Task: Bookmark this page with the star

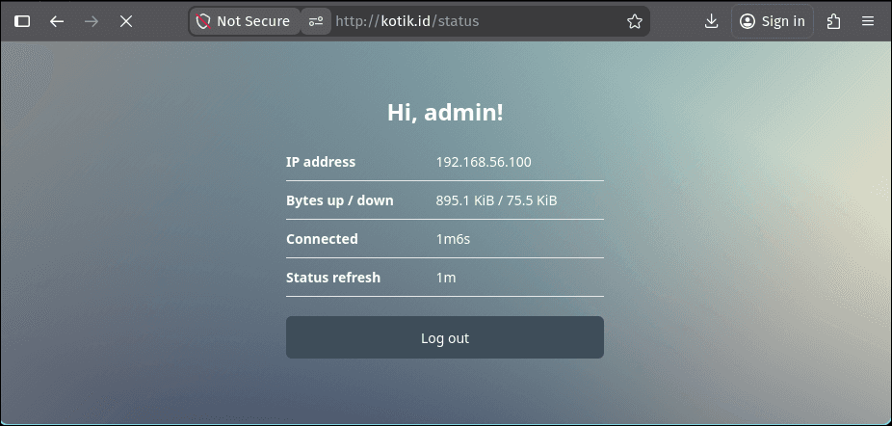Action: tap(634, 21)
